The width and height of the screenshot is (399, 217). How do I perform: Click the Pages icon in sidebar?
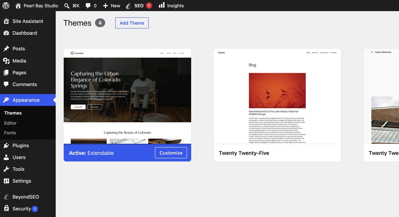(x=6, y=73)
